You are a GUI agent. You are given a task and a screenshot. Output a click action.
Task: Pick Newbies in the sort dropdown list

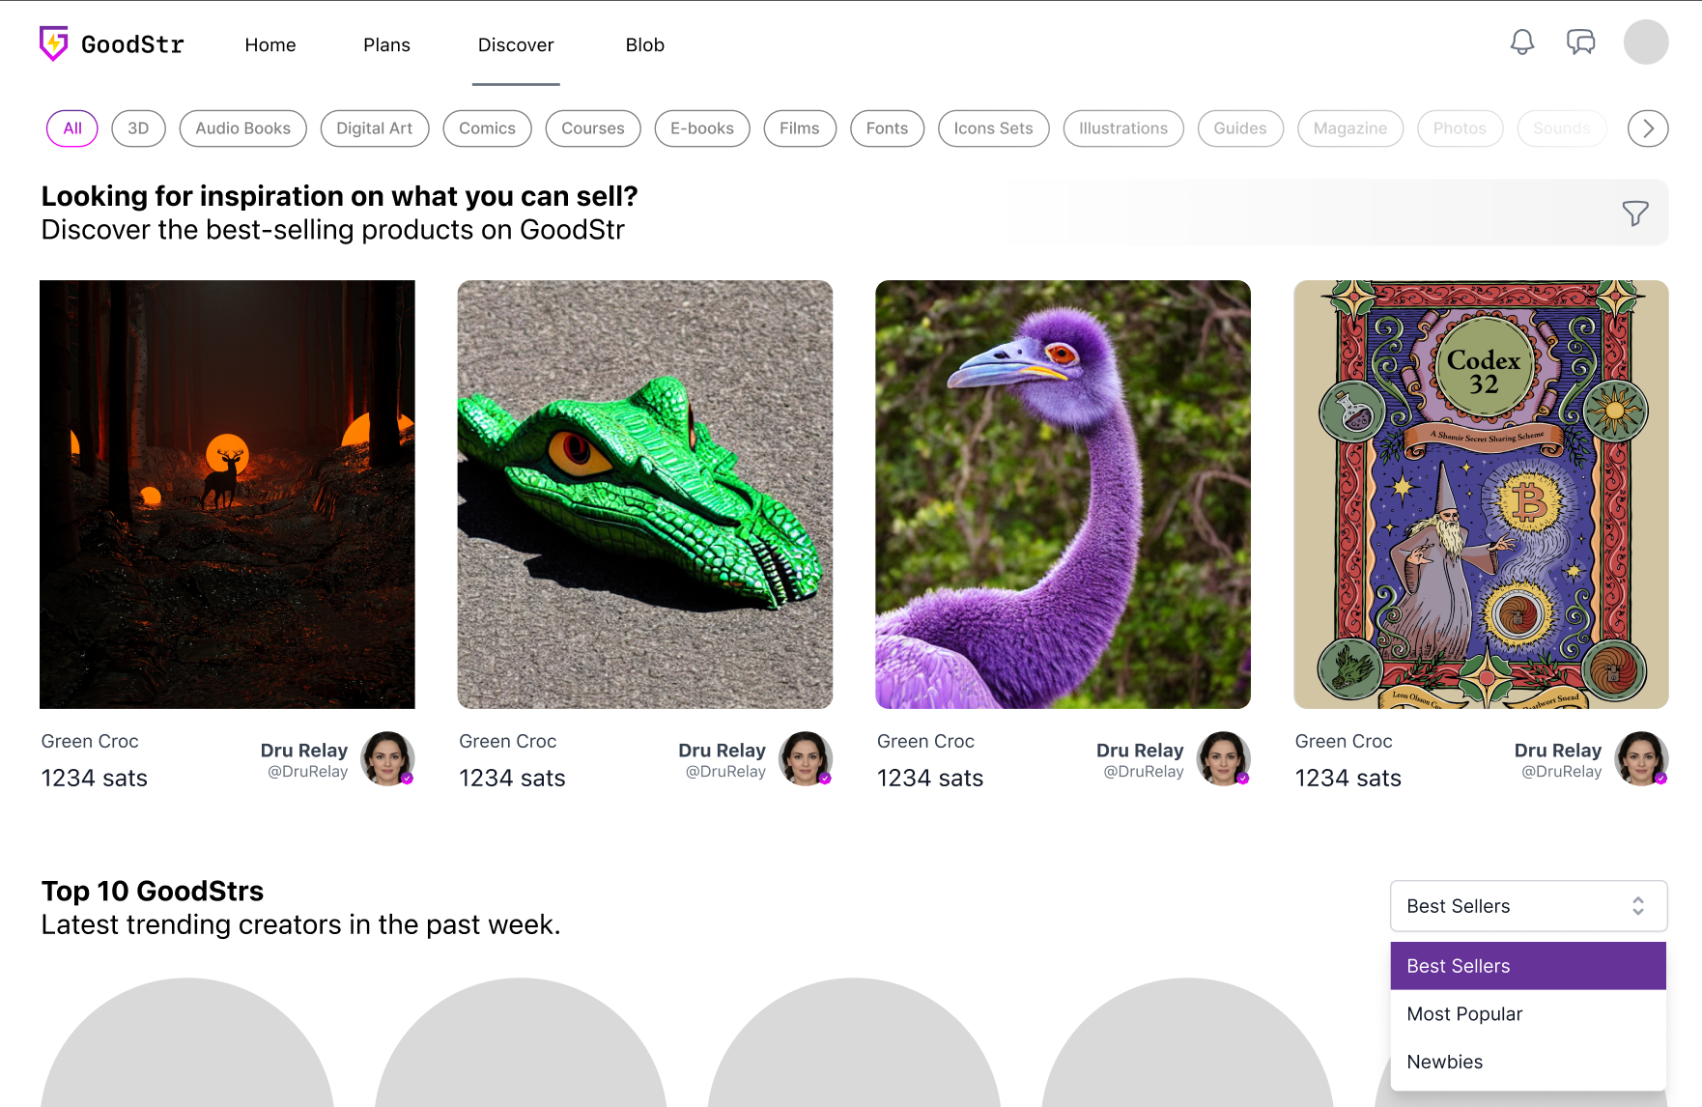(1529, 1063)
